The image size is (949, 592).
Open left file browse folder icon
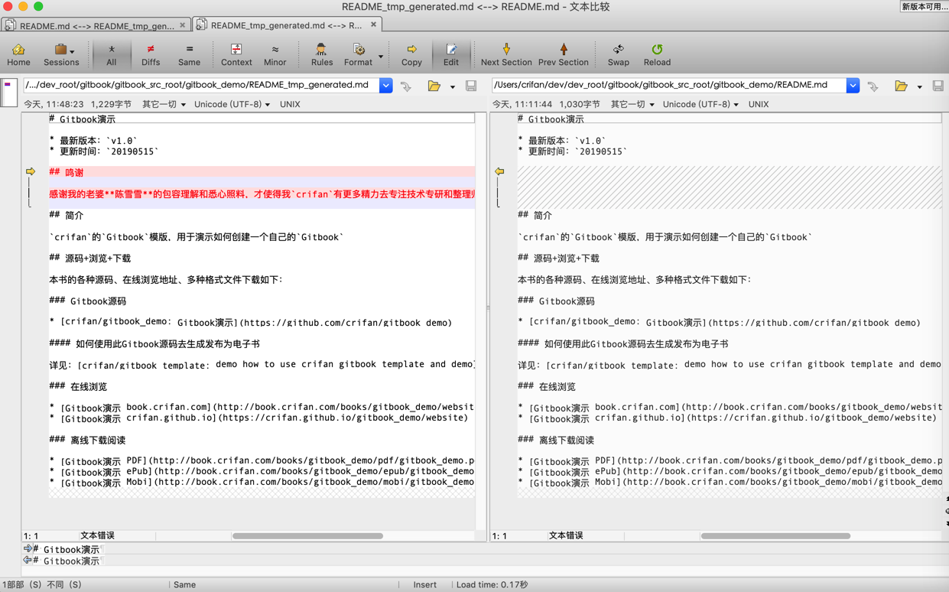point(434,86)
